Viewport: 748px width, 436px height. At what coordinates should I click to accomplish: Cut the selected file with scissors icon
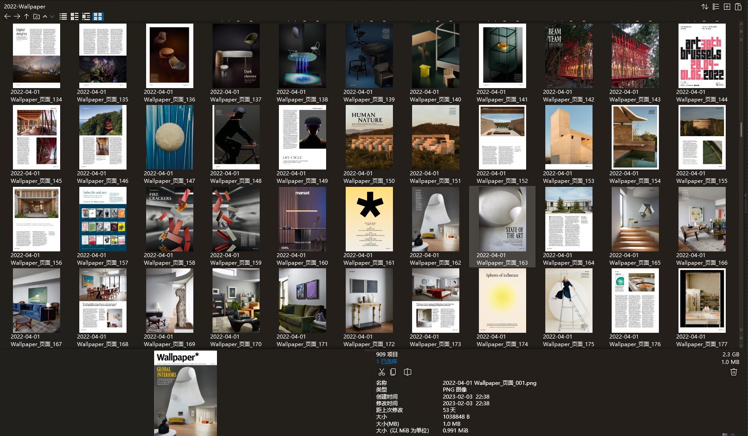(381, 372)
